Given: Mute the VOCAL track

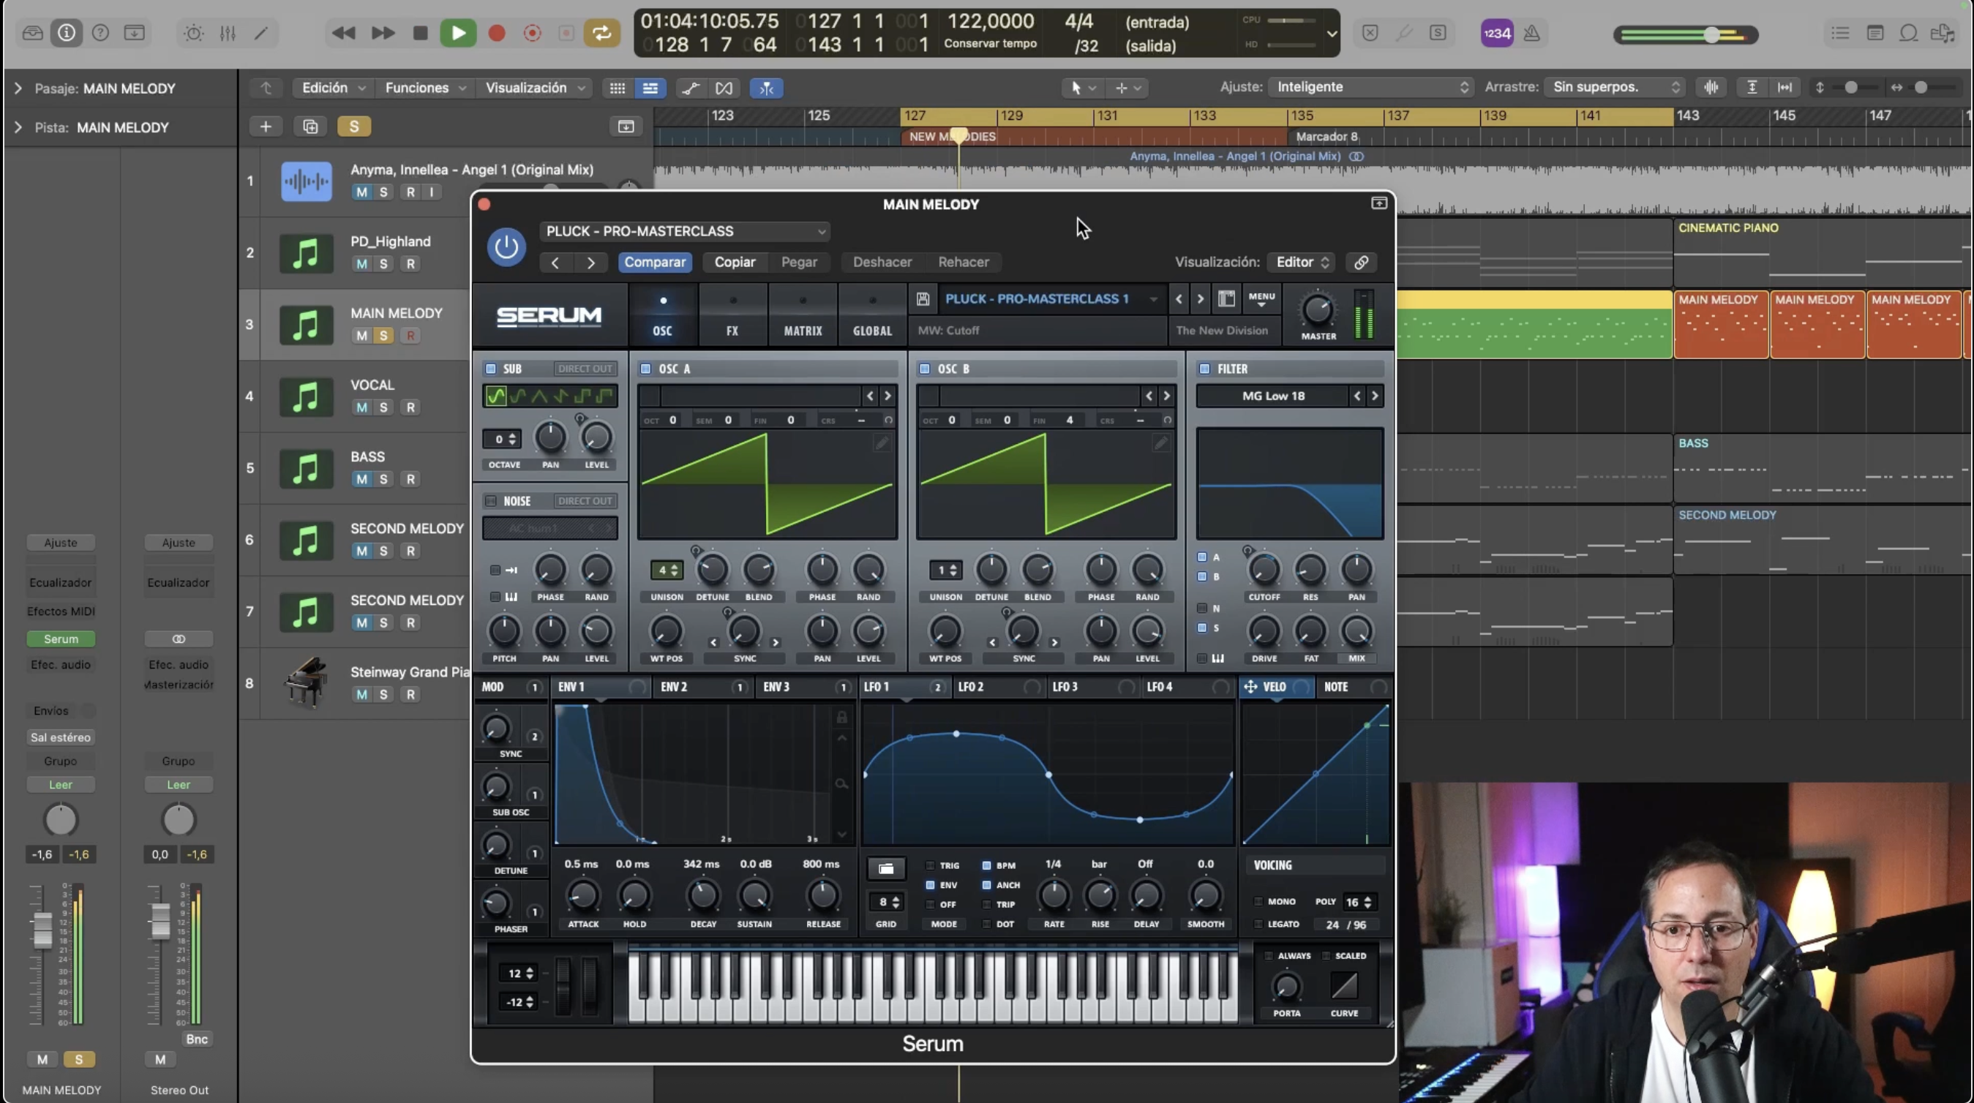Looking at the screenshot, I should 361,407.
